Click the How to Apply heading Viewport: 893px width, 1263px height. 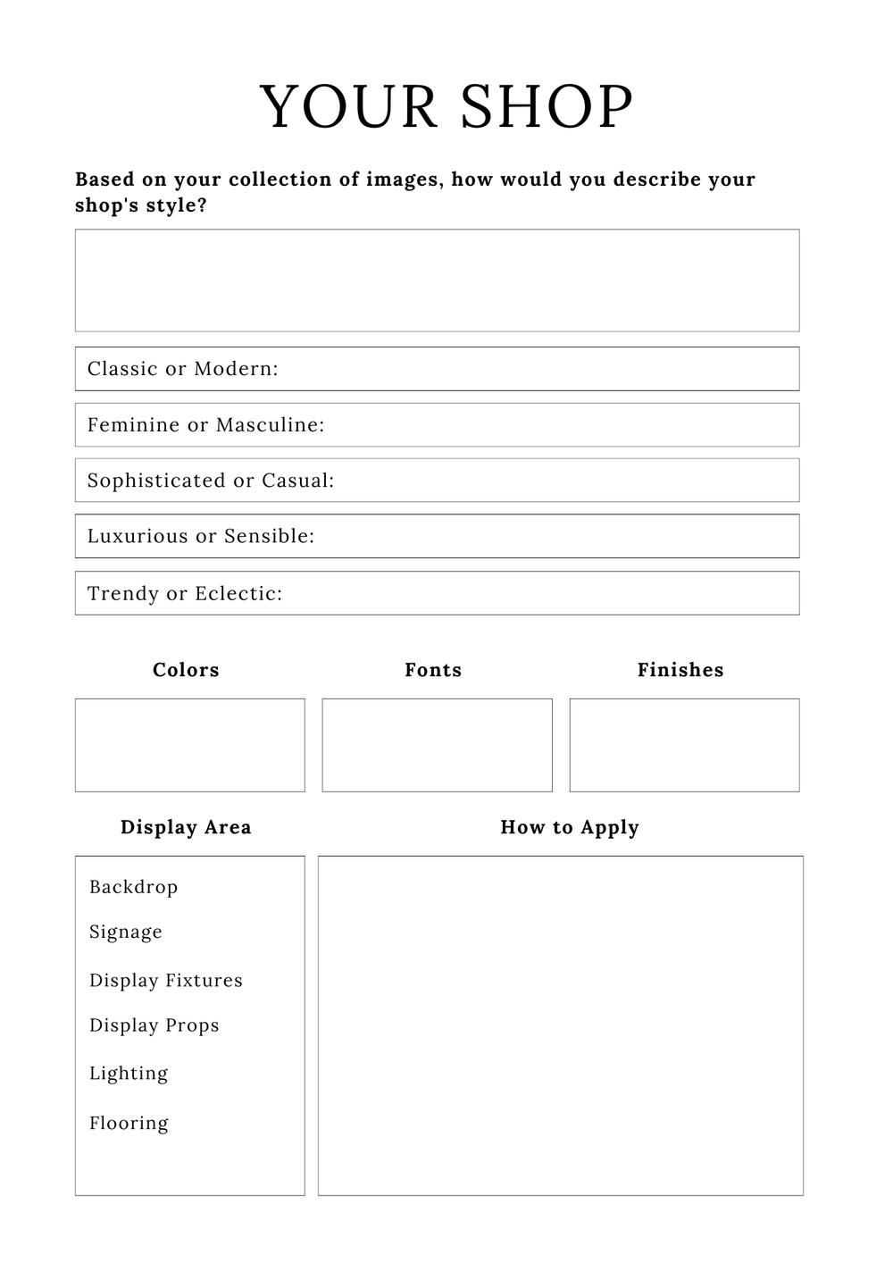(x=570, y=827)
